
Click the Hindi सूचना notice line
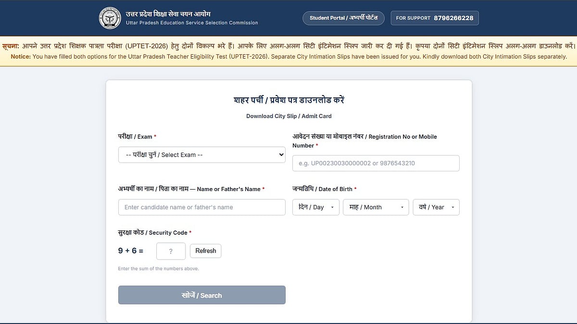click(288, 46)
